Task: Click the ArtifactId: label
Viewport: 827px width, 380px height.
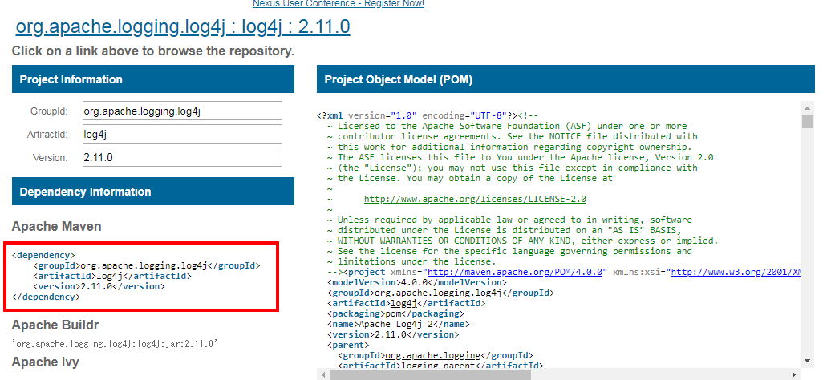Action: (47, 135)
